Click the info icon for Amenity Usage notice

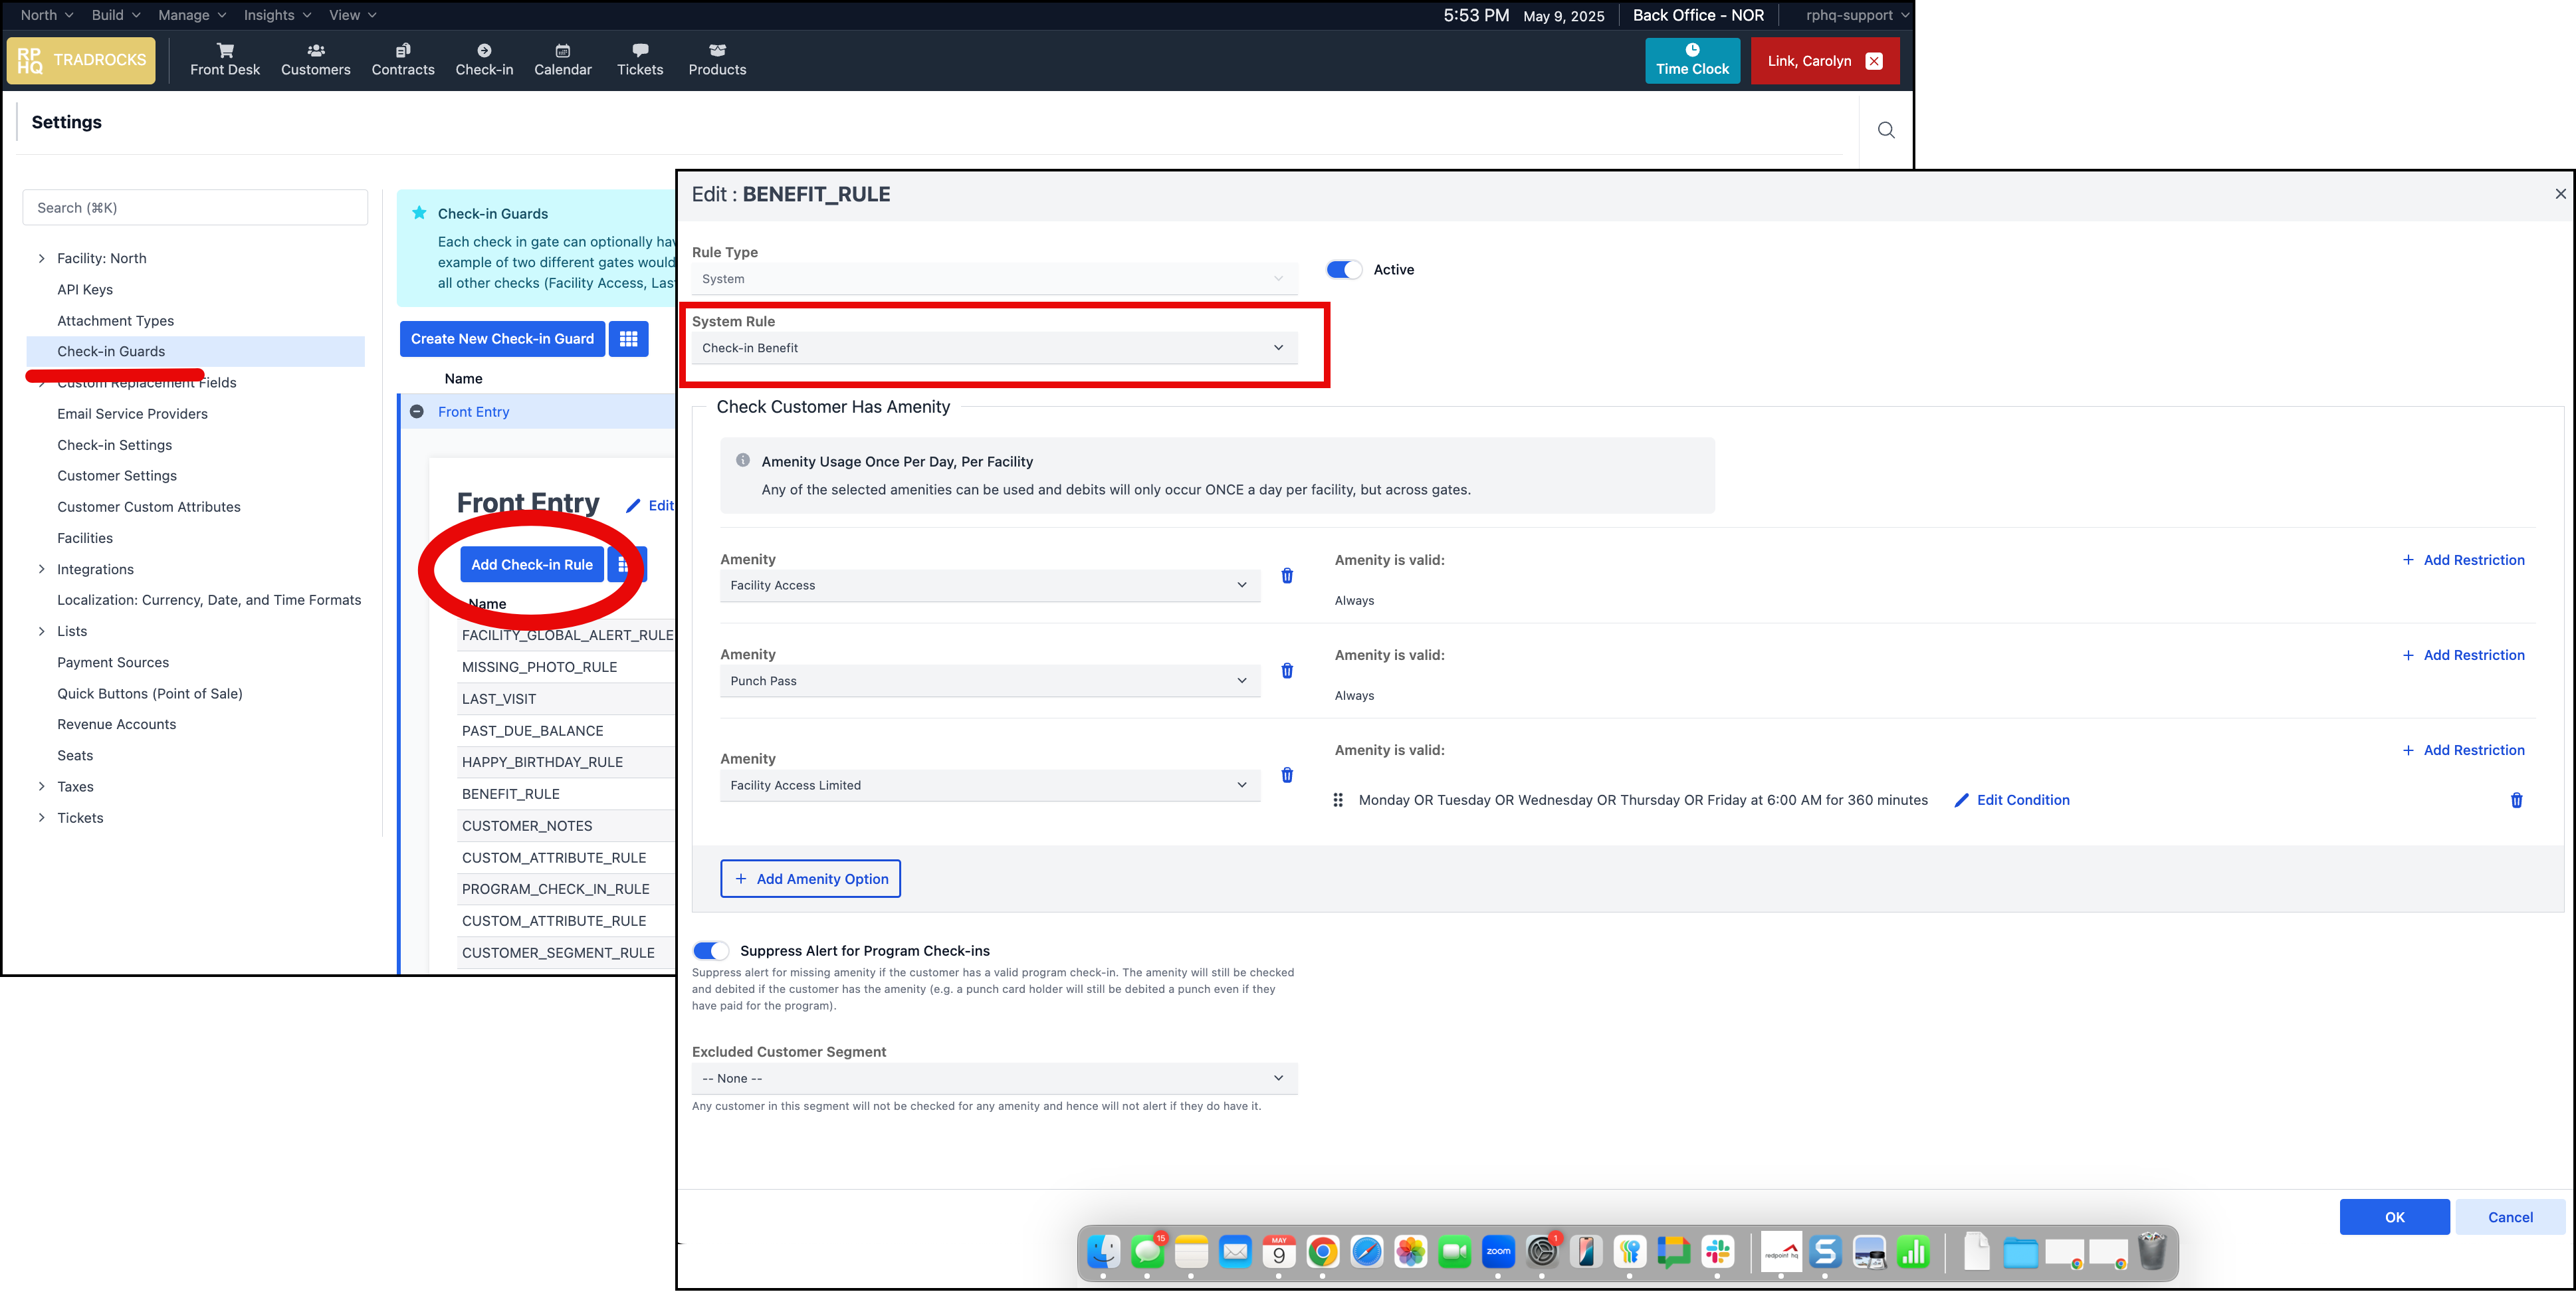click(x=743, y=460)
